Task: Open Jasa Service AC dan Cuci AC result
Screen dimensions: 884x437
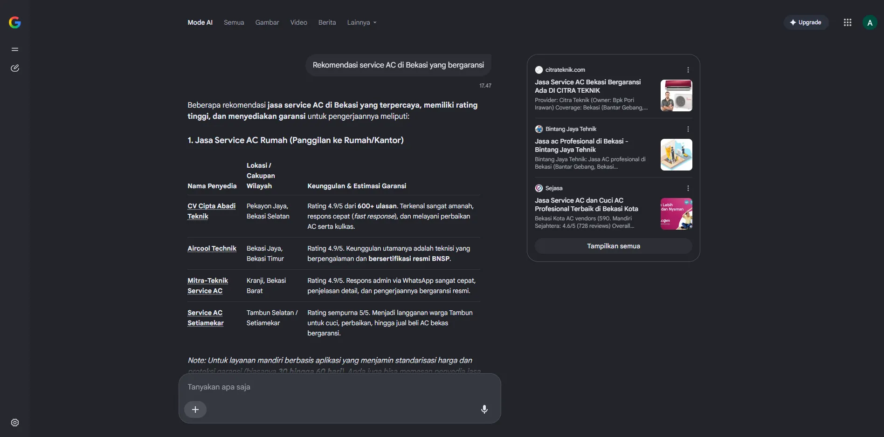Action: click(x=587, y=205)
